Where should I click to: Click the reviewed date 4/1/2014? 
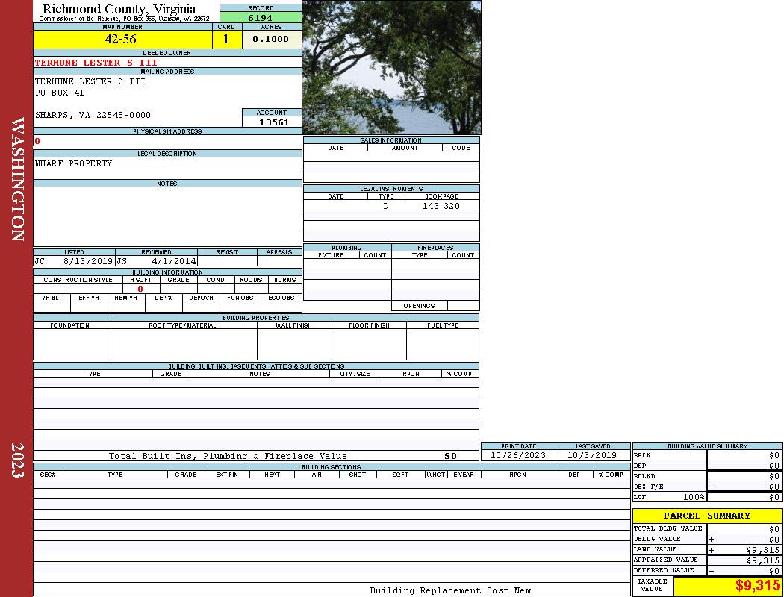pyautogui.click(x=174, y=262)
